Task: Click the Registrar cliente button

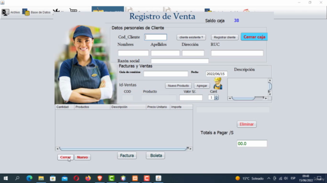Action: pos(224,37)
